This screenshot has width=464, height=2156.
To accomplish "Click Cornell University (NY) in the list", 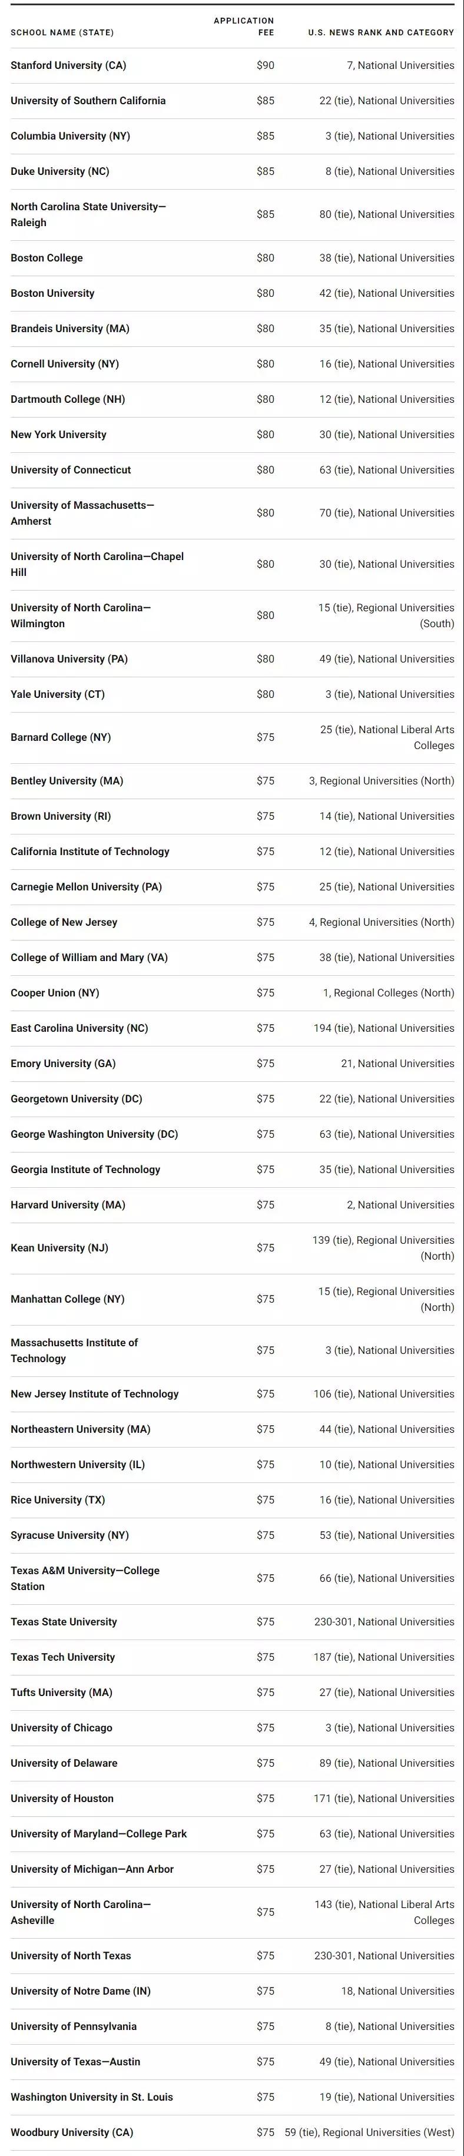I will click(x=65, y=364).
